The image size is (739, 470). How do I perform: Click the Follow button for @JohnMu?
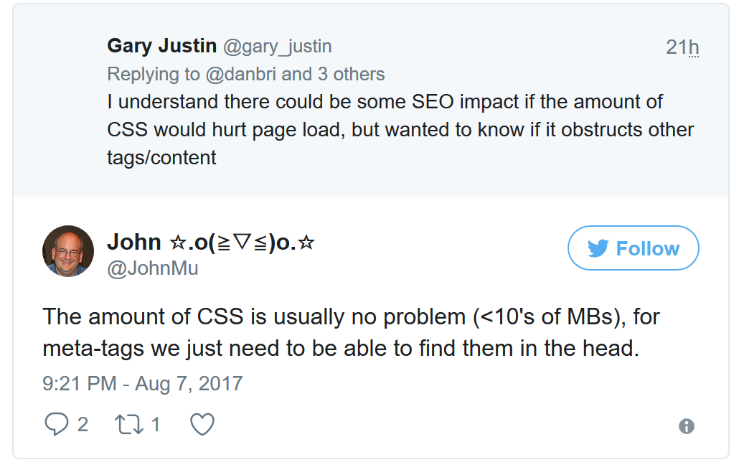[633, 248]
